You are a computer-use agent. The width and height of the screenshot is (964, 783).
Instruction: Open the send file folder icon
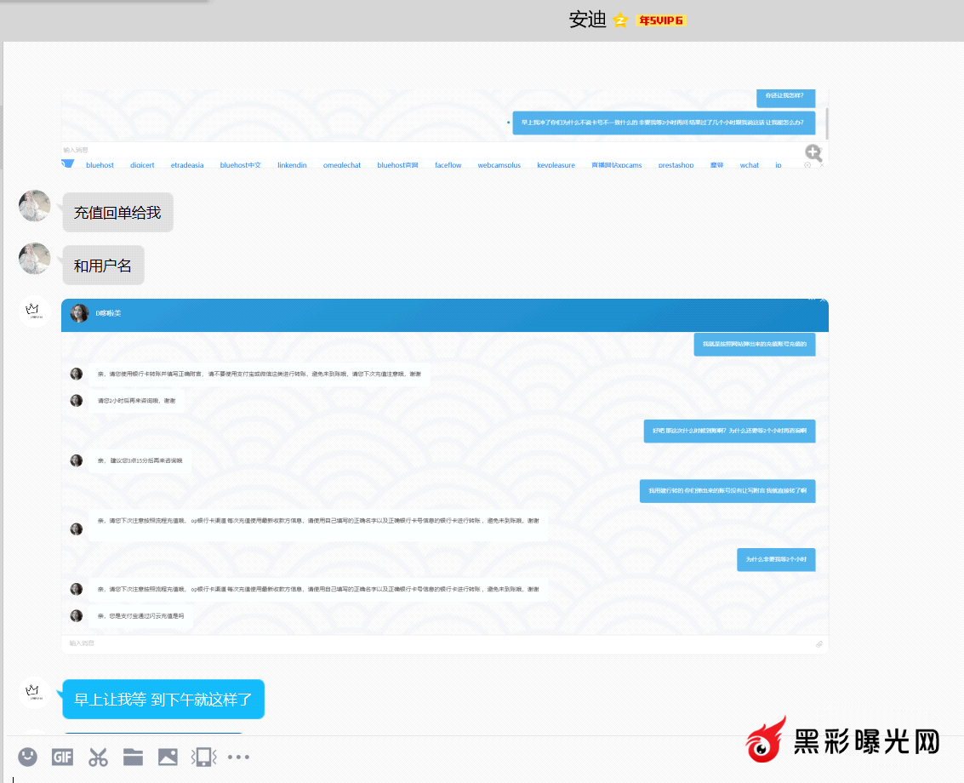pyautogui.click(x=133, y=757)
